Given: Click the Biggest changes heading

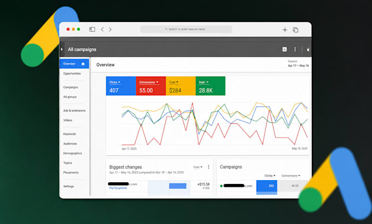Looking at the screenshot, I should (125, 167).
